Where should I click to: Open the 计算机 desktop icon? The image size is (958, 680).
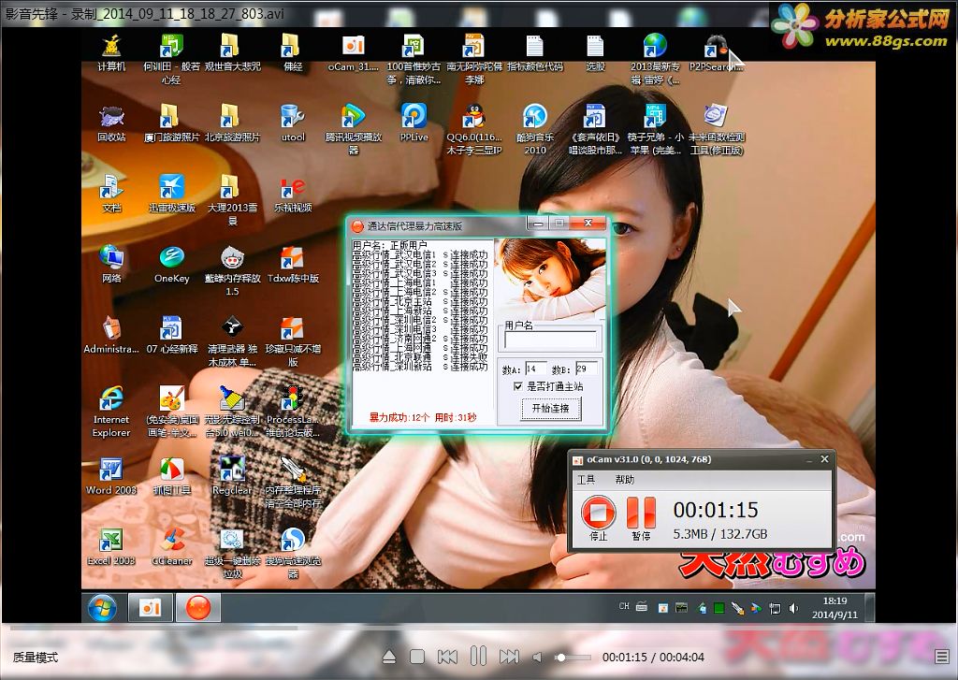pos(111,52)
